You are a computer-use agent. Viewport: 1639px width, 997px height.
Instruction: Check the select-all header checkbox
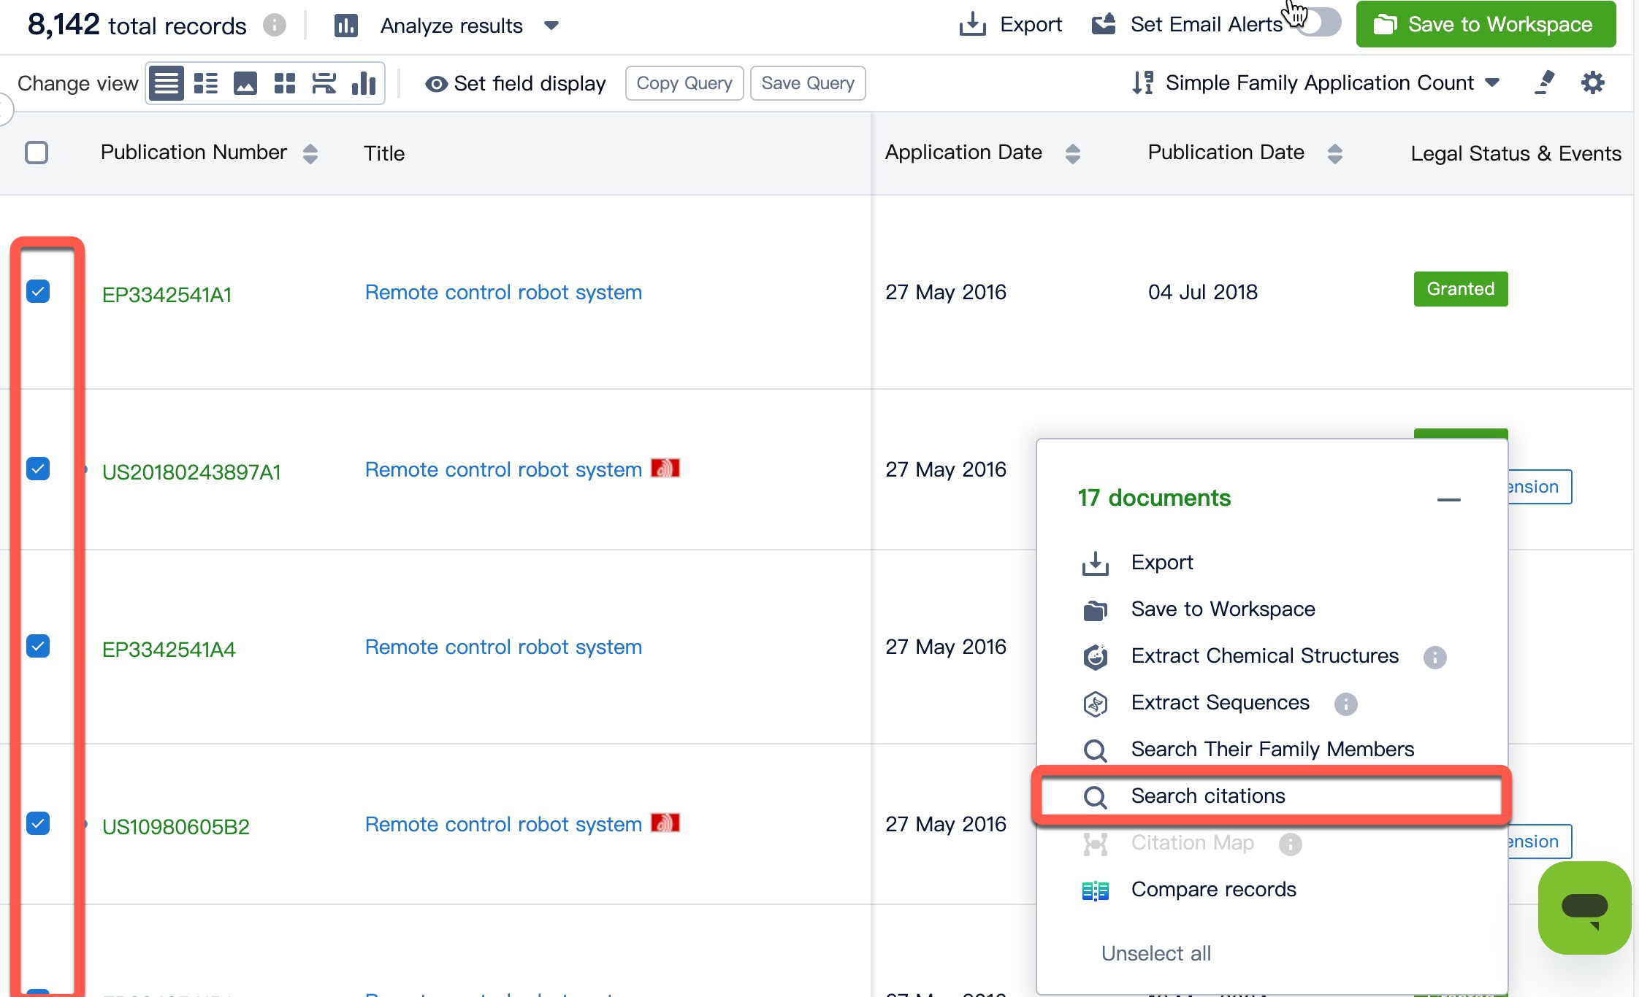tap(37, 153)
